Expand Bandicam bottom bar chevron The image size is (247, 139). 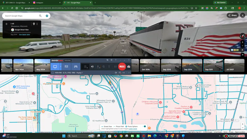point(129,73)
